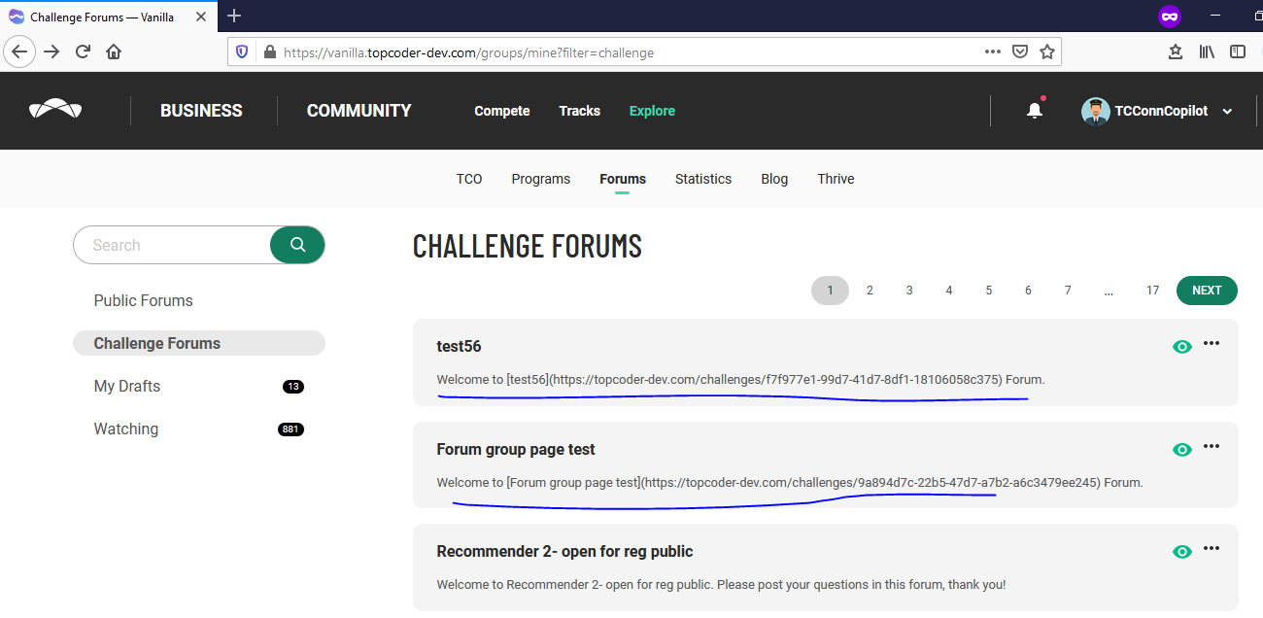The height and width of the screenshot is (618, 1263).
Task: Open the COMMUNITY section
Action: pos(358,111)
